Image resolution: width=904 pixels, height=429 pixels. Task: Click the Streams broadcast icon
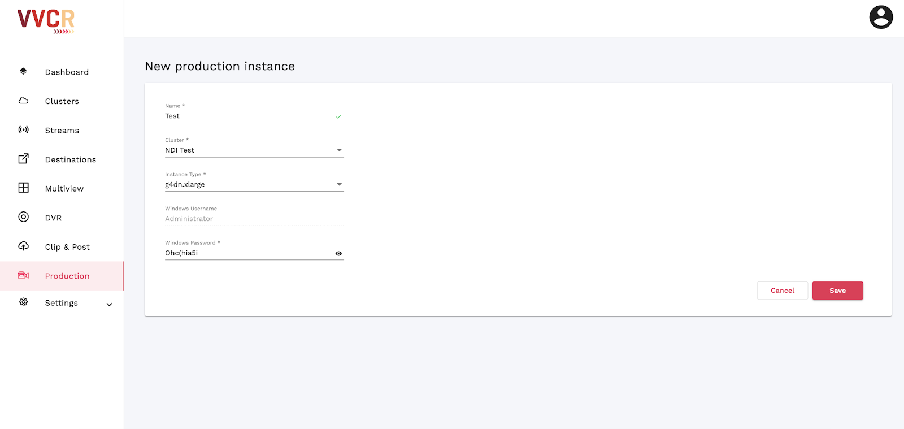click(23, 129)
